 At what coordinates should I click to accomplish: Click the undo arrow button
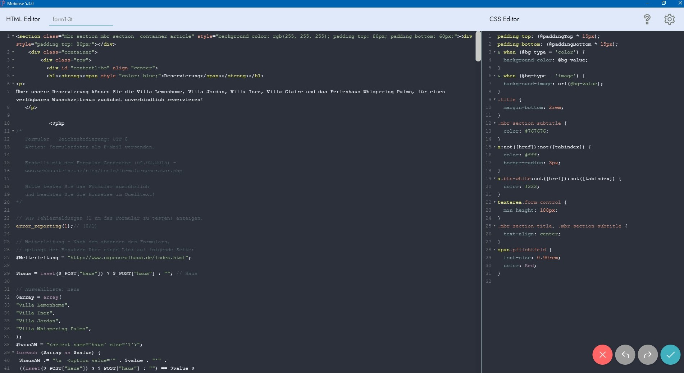[625, 355]
